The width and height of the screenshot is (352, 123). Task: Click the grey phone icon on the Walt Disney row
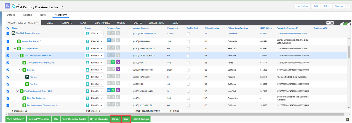tap(118, 32)
